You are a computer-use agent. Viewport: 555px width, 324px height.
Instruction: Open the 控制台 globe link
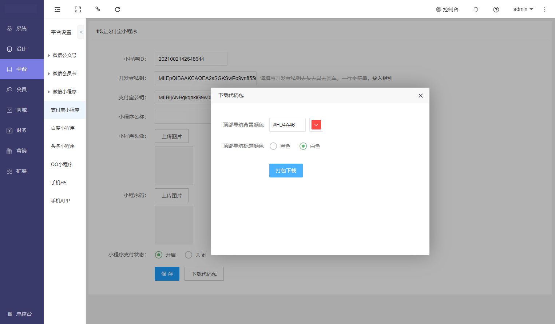pyautogui.click(x=447, y=9)
